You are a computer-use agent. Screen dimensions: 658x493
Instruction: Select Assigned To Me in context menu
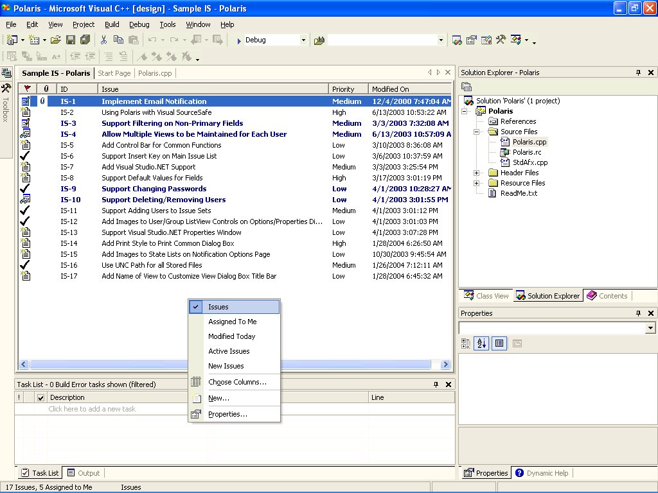[x=234, y=322]
